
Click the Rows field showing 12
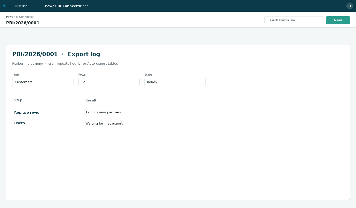tap(109, 82)
